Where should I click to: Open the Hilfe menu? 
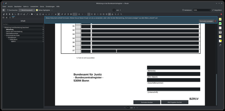(58, 6)
